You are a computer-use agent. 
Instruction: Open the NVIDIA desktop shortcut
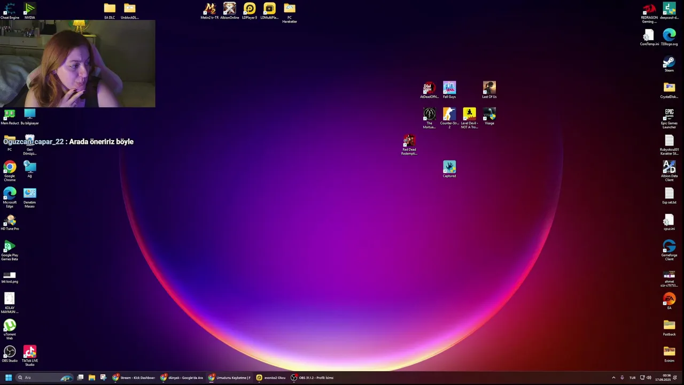click(x=29, y=11)
